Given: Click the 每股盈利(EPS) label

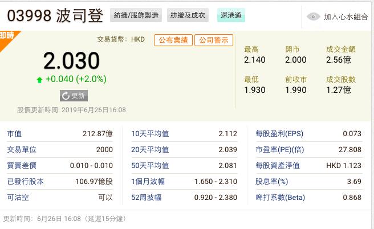Looking at the screenshot, I should [x=279, y=134].
